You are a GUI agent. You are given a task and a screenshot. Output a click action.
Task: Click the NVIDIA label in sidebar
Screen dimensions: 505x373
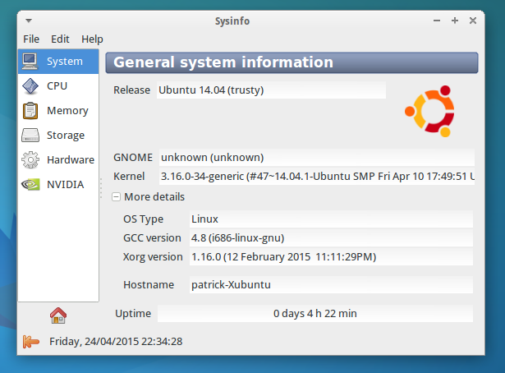[66, 185]
